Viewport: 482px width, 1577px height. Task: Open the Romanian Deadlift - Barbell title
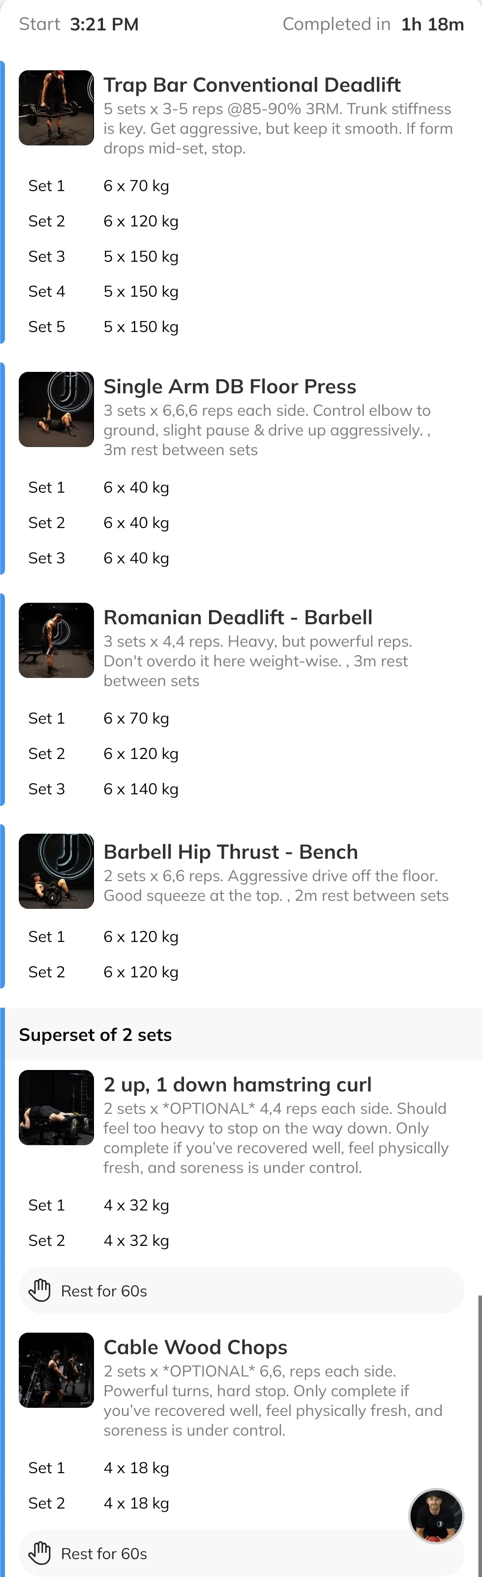tap(238, 617)
